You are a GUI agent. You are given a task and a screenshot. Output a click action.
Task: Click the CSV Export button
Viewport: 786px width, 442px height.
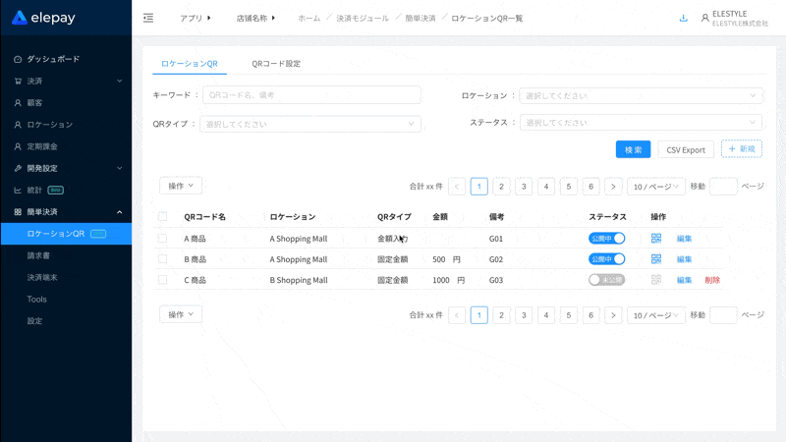coord(686,149)
